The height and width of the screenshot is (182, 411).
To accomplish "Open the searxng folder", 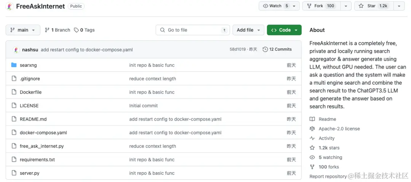I will [28, 65].
